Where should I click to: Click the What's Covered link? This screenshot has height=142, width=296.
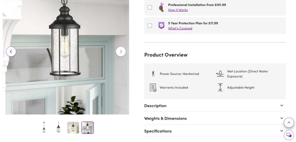pyautogui.click(x=180, y=28)
